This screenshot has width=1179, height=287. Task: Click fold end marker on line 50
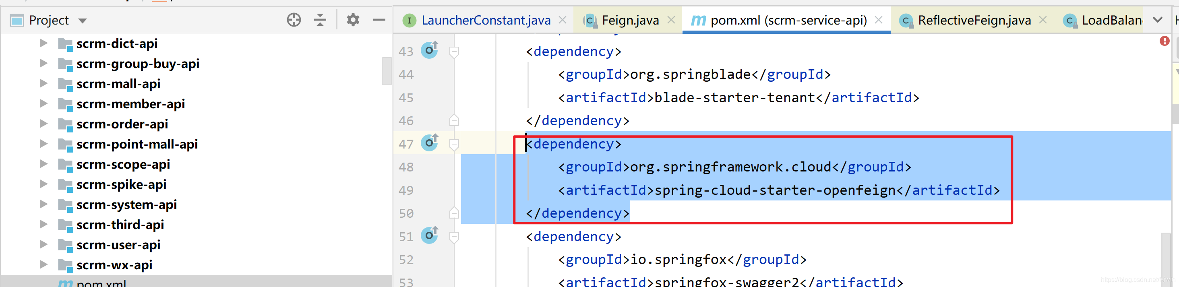[454, 213]
